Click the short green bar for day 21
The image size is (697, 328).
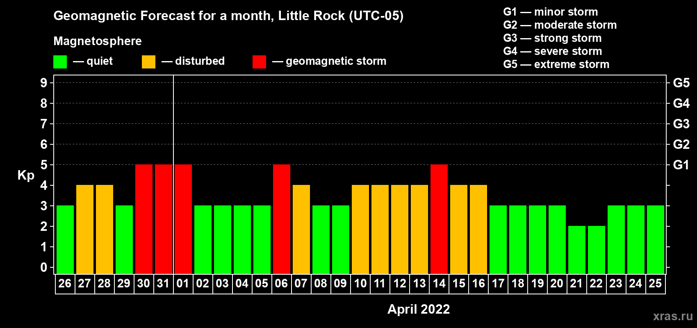(x=577, y=250)
